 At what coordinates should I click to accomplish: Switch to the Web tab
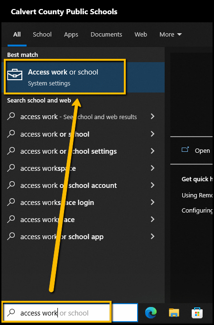click(140, 35)
